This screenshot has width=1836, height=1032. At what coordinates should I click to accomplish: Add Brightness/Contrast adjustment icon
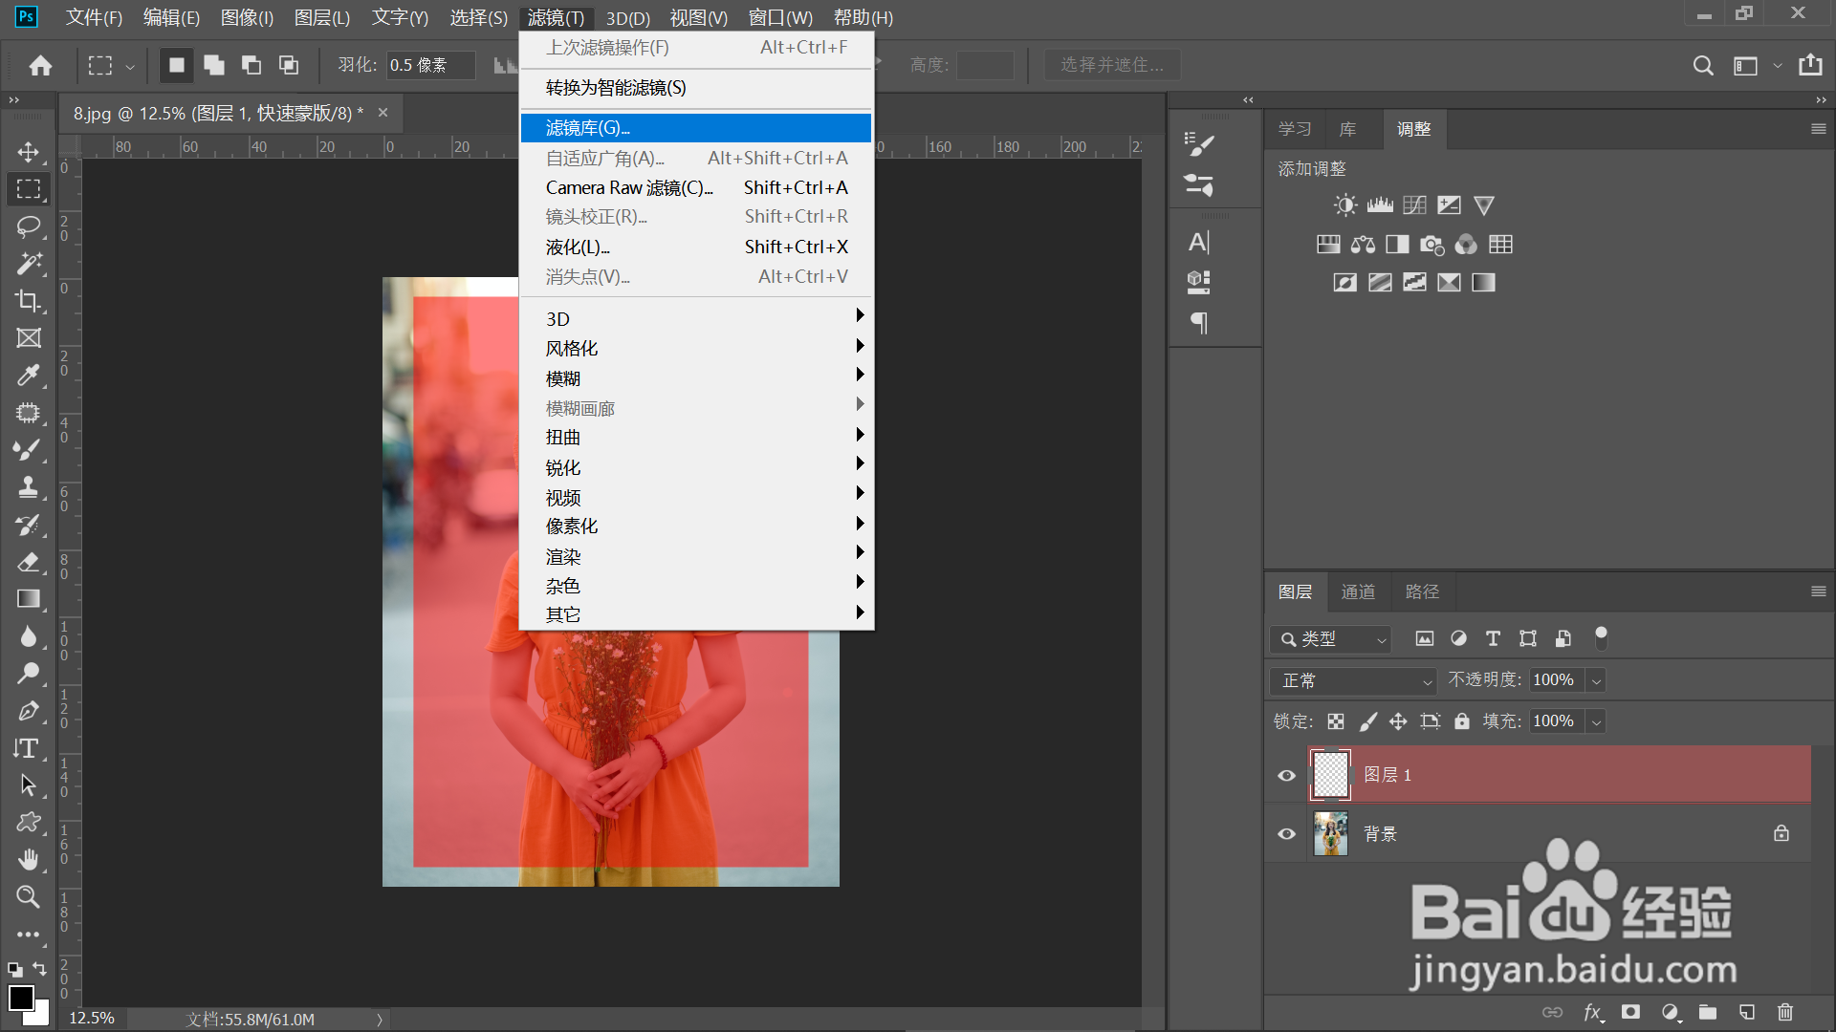[1345, 205]
